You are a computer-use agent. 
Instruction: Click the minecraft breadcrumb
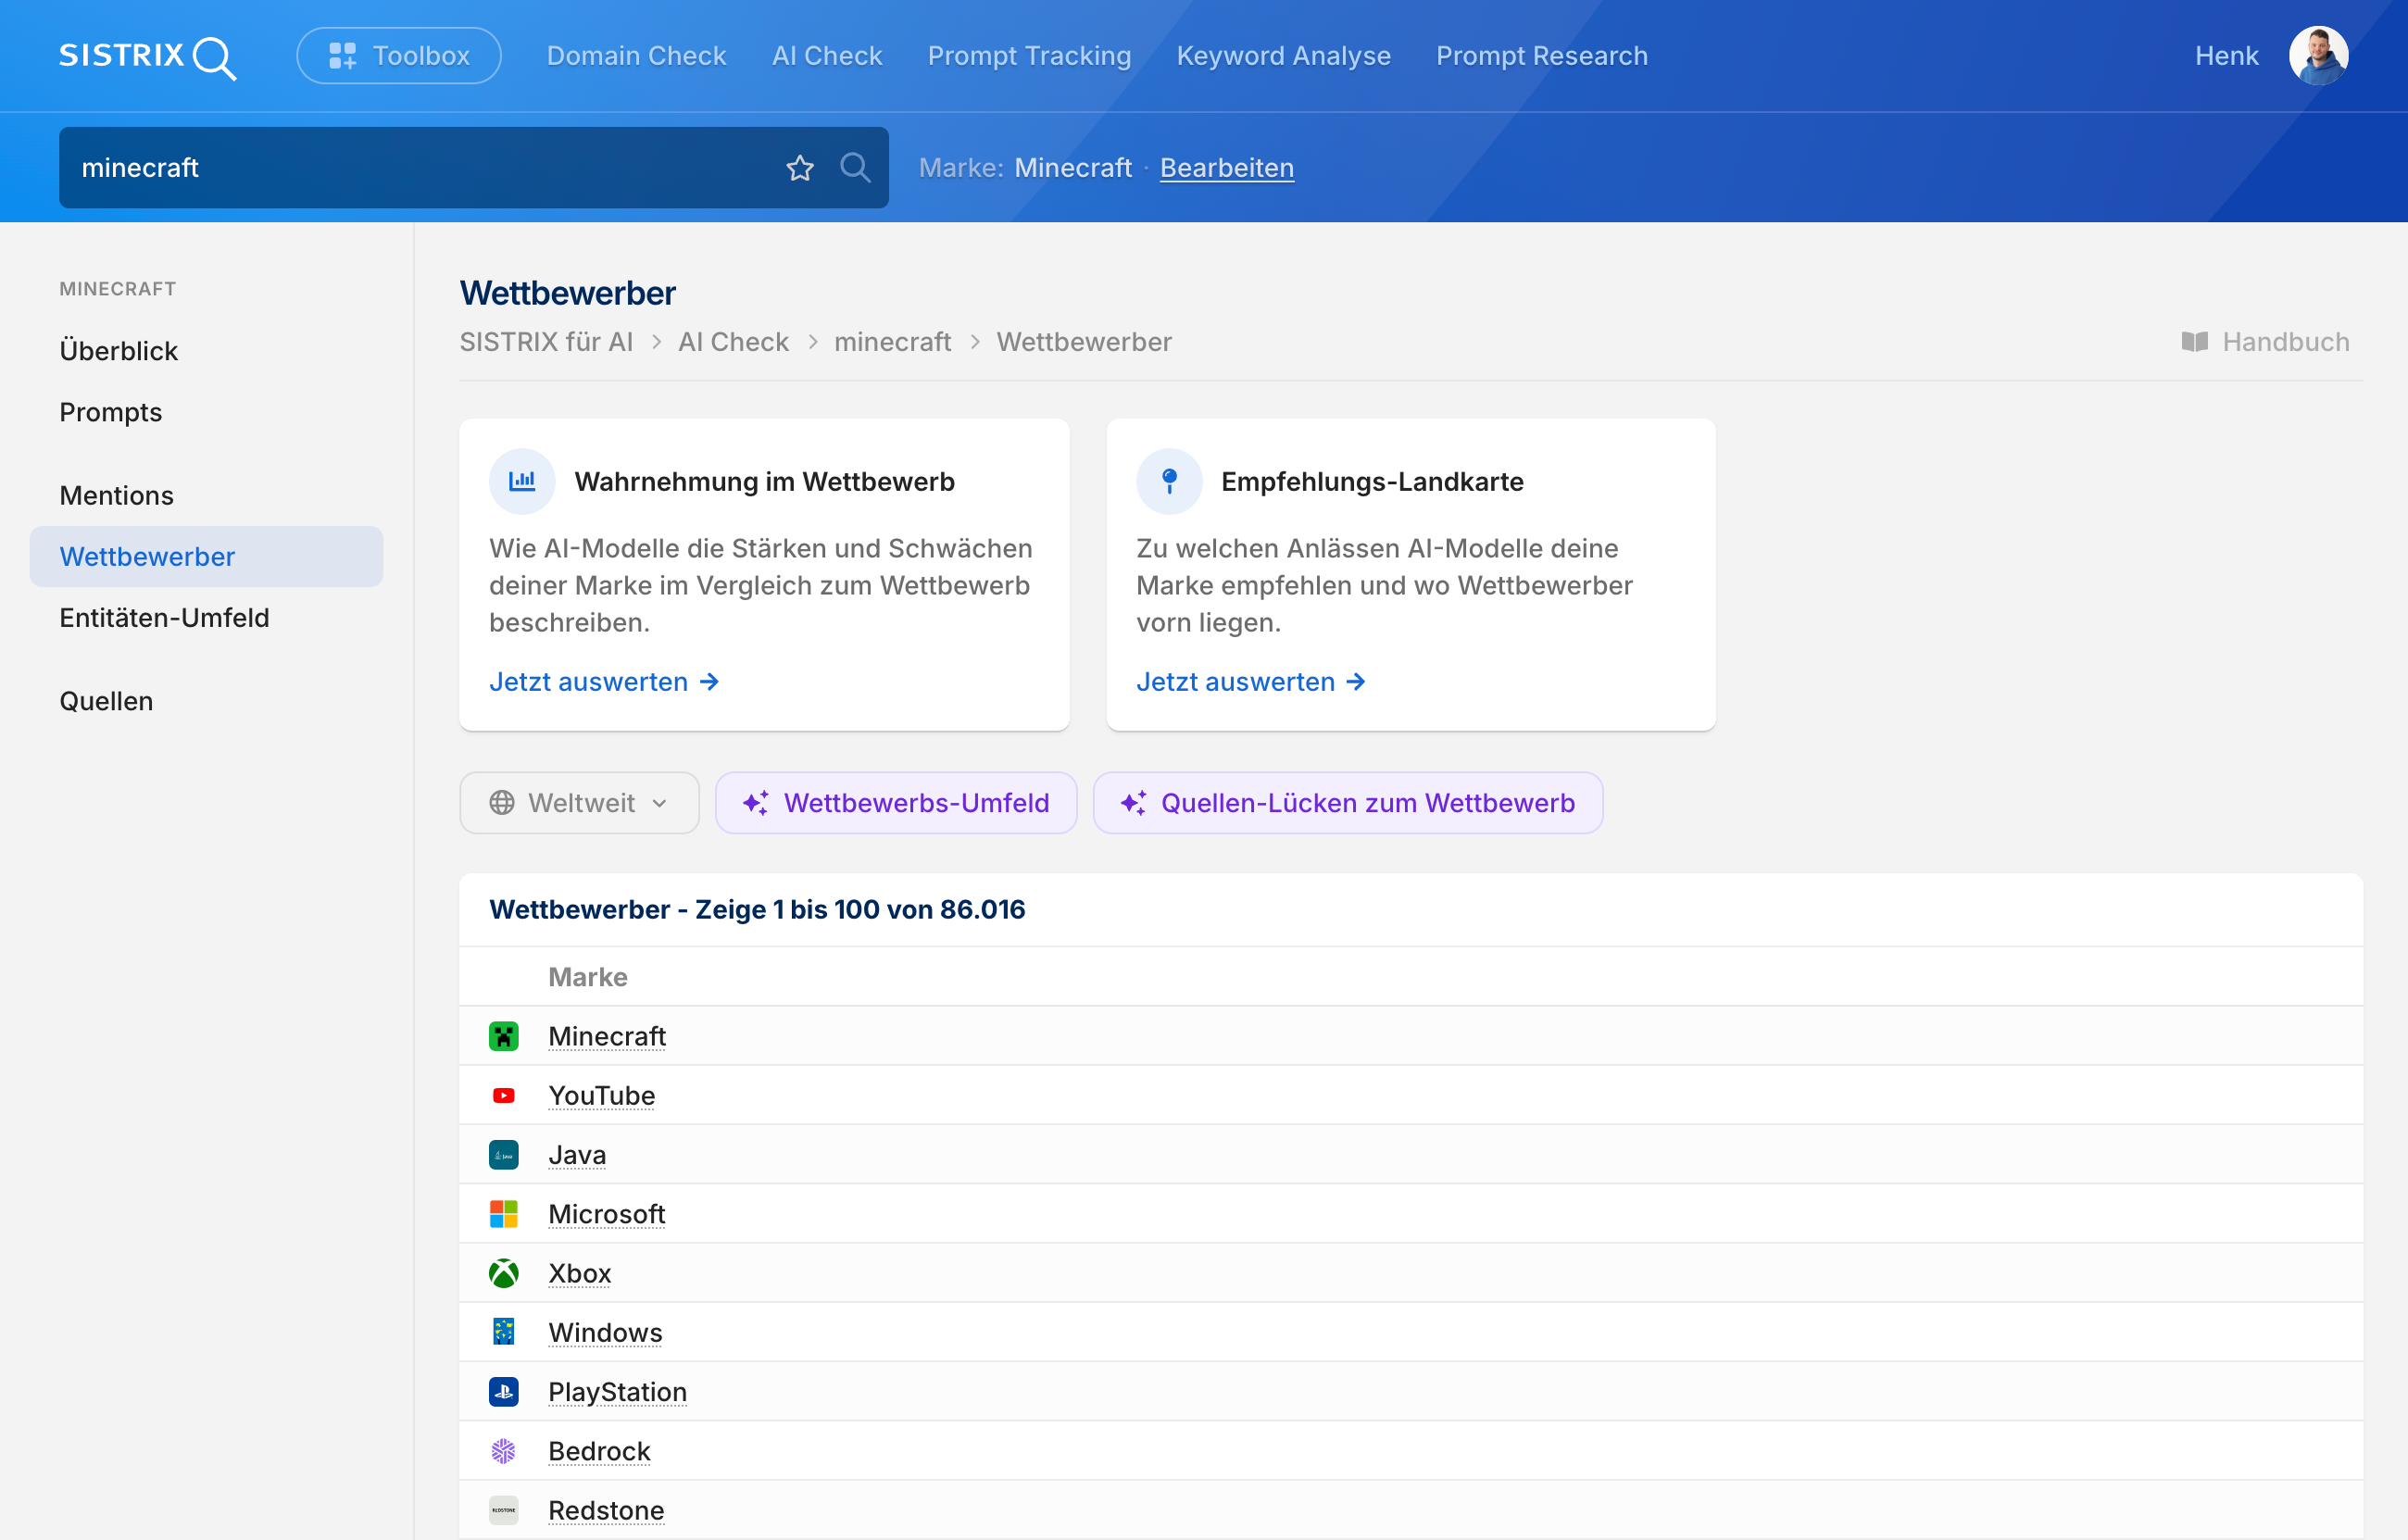tap(892, 342)
